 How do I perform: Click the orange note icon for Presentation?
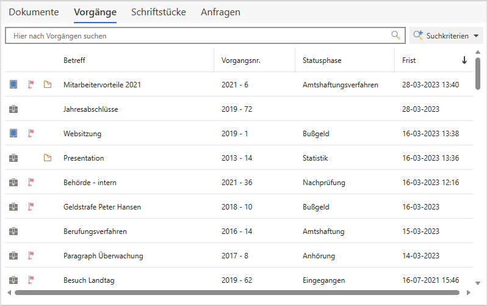point(48,158)
